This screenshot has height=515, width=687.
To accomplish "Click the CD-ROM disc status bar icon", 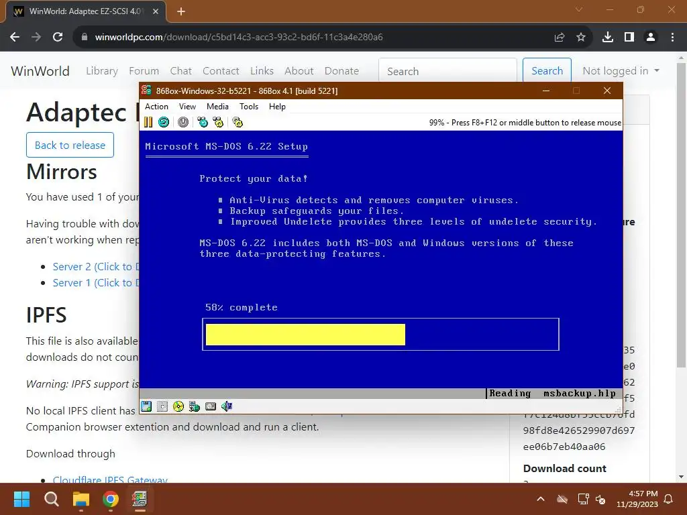I will [178, 406].
